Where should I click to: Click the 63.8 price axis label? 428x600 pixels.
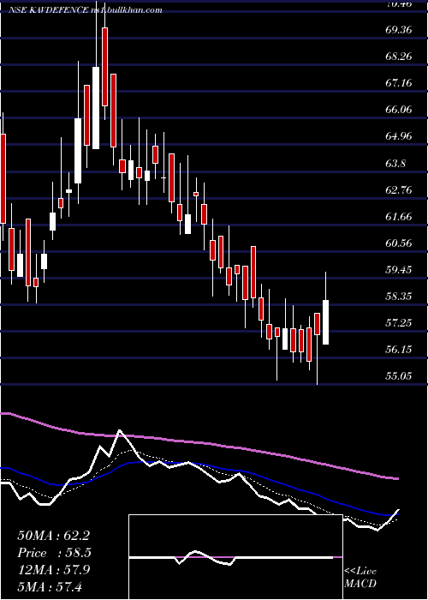[395, 163]
